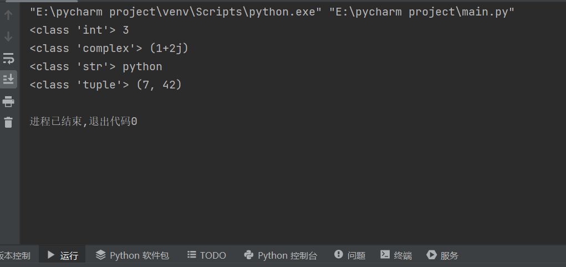Print the console output
The width and height of the screenshot is (566, 267).
[x=8, y=101]
